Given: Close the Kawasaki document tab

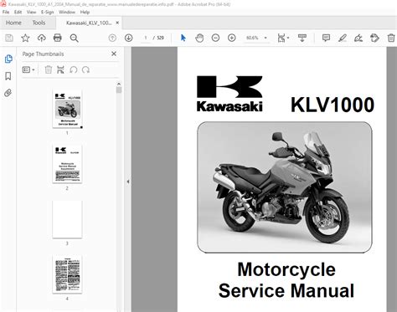Looking at the screenshot, I should 117,23.
